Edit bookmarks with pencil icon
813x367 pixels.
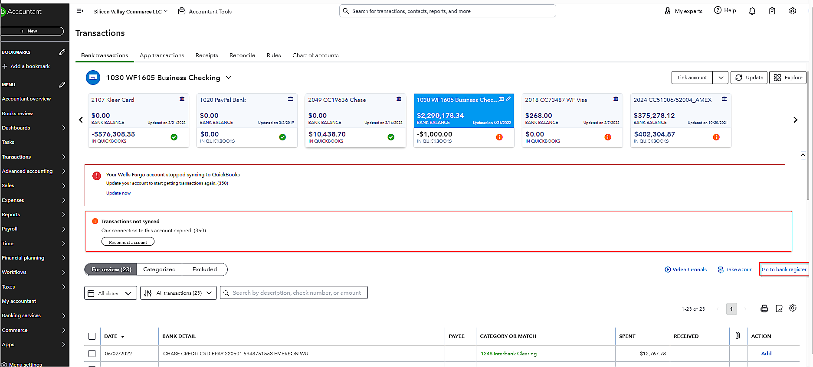coord(62,52)
